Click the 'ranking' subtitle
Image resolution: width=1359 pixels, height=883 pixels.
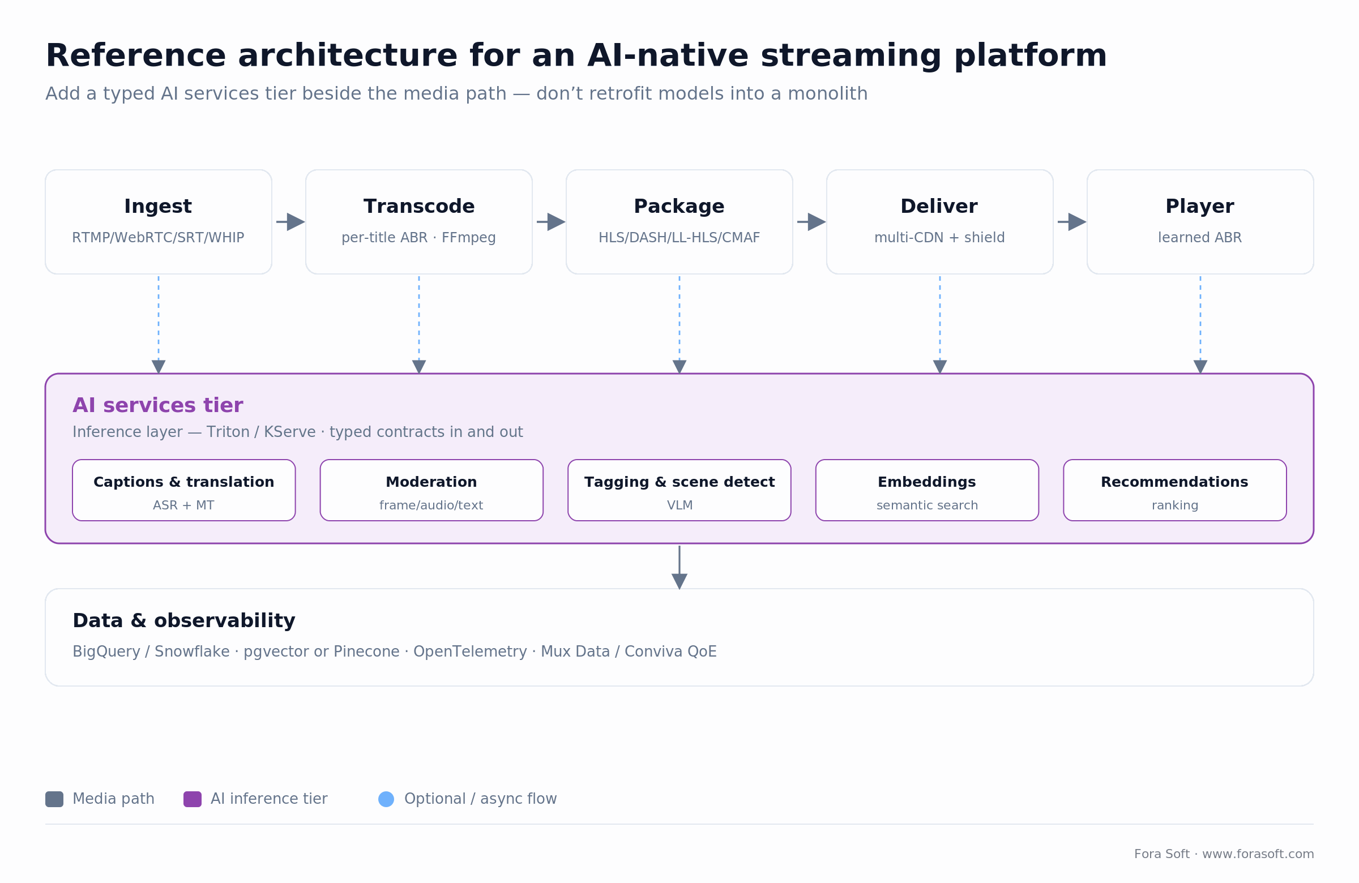pyautogui.click(x=1175, y=505)
